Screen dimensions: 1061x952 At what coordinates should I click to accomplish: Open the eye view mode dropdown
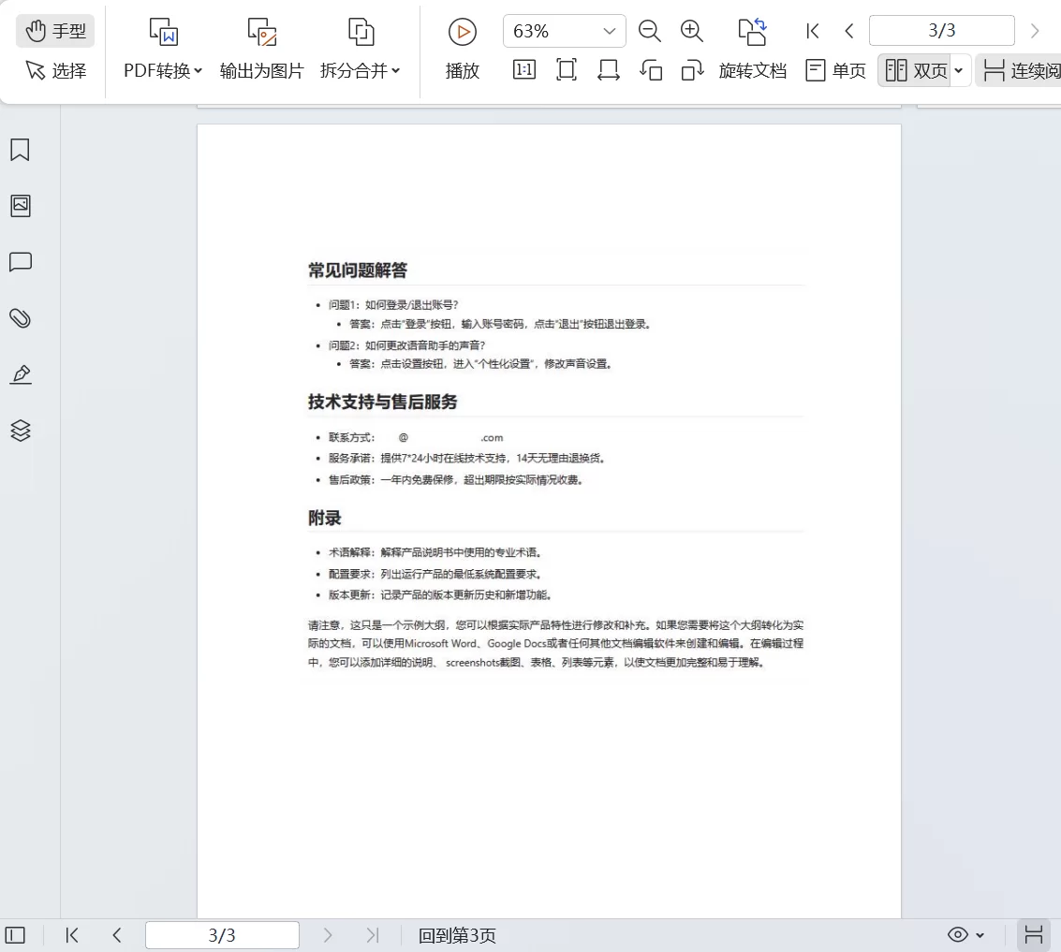[966, 934]
